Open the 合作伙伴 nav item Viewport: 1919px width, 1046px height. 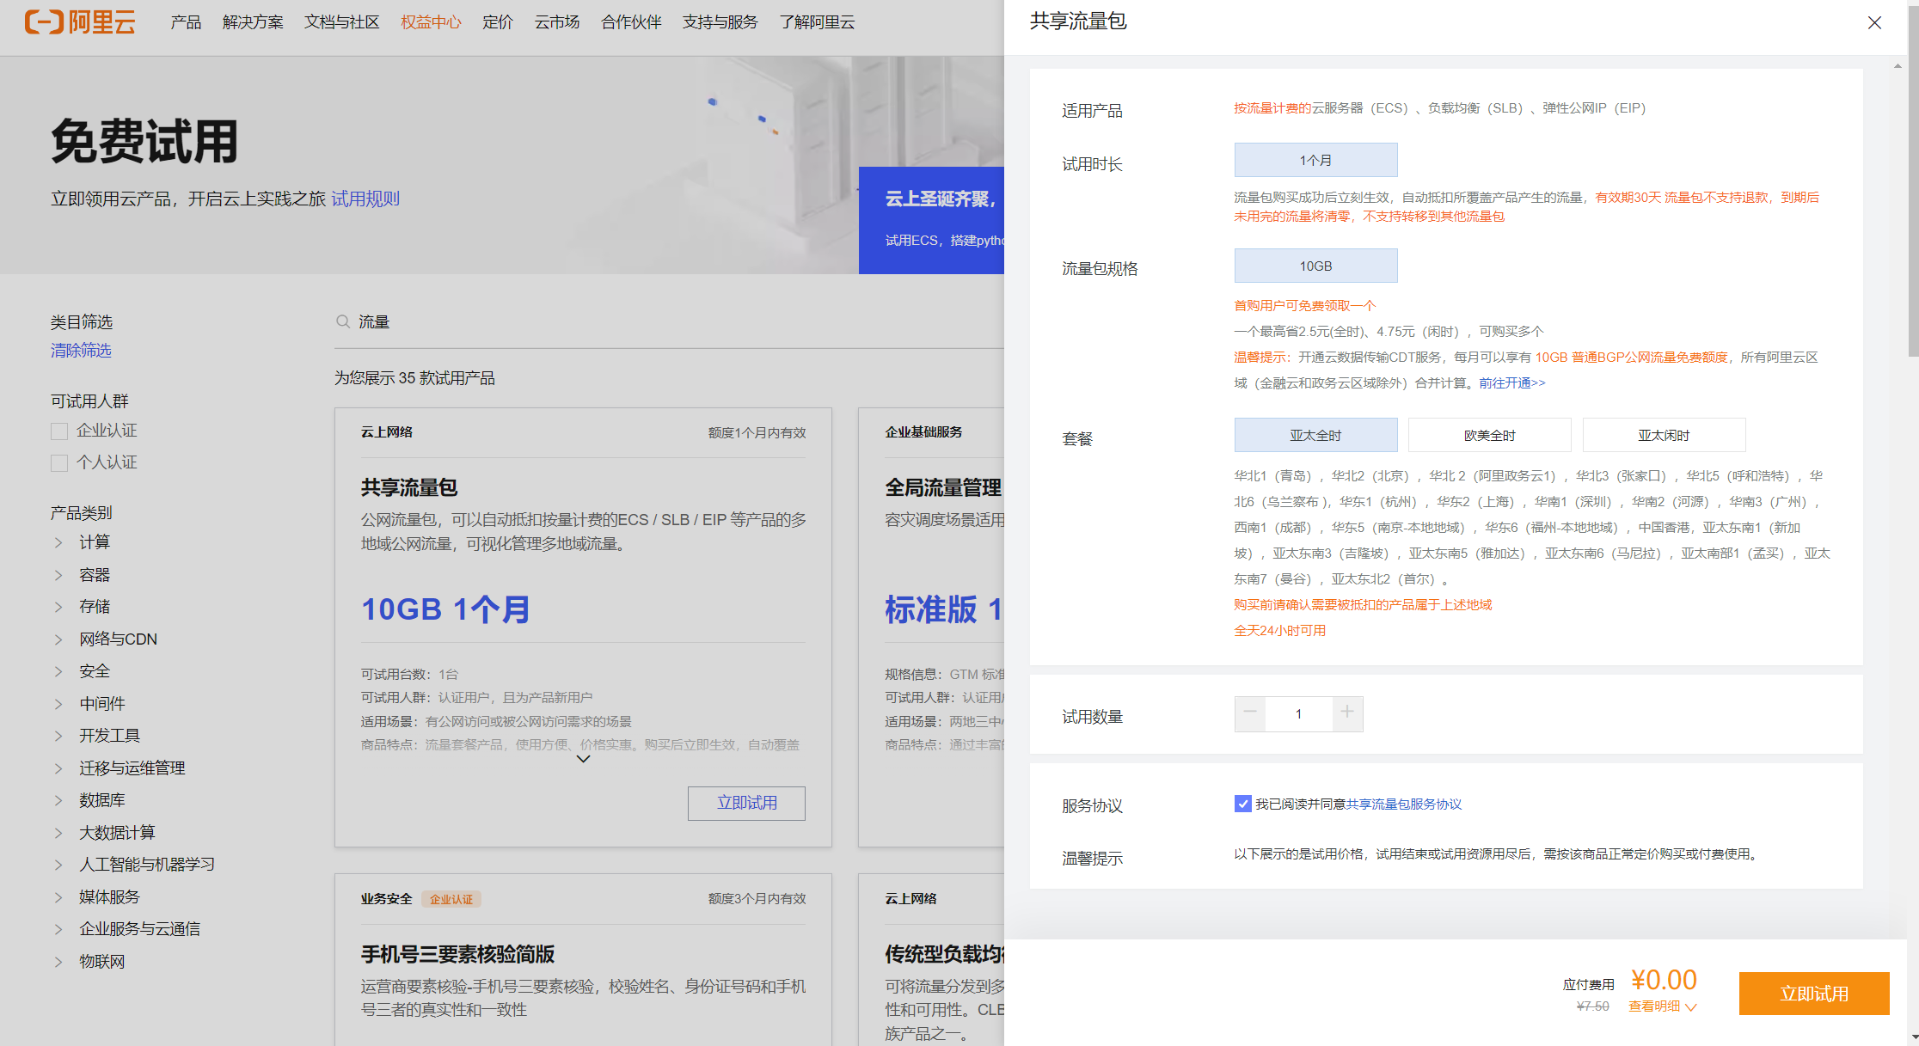click(x=631, y=22)
